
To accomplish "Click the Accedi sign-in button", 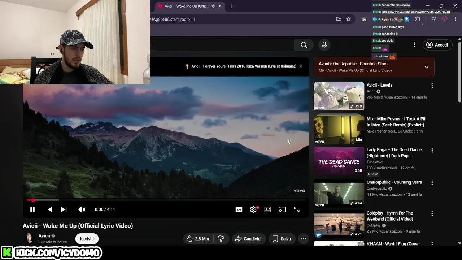I will [437, 45].
